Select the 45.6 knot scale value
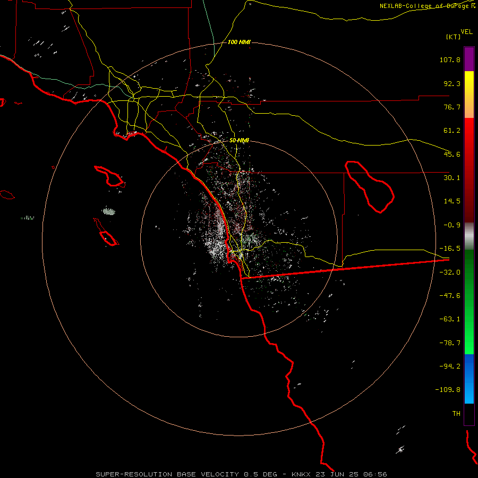Viewport: 478px width, 478px height. coord(452,154)
